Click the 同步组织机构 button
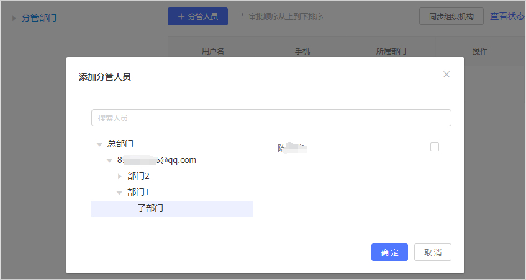 coord(451,17)
